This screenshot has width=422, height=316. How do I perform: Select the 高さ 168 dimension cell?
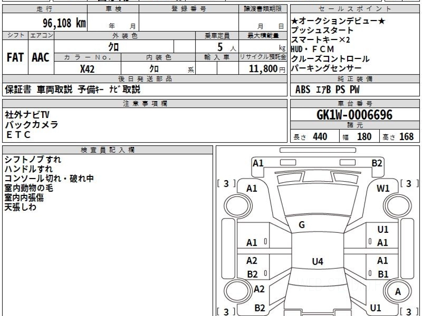(400, 136)
